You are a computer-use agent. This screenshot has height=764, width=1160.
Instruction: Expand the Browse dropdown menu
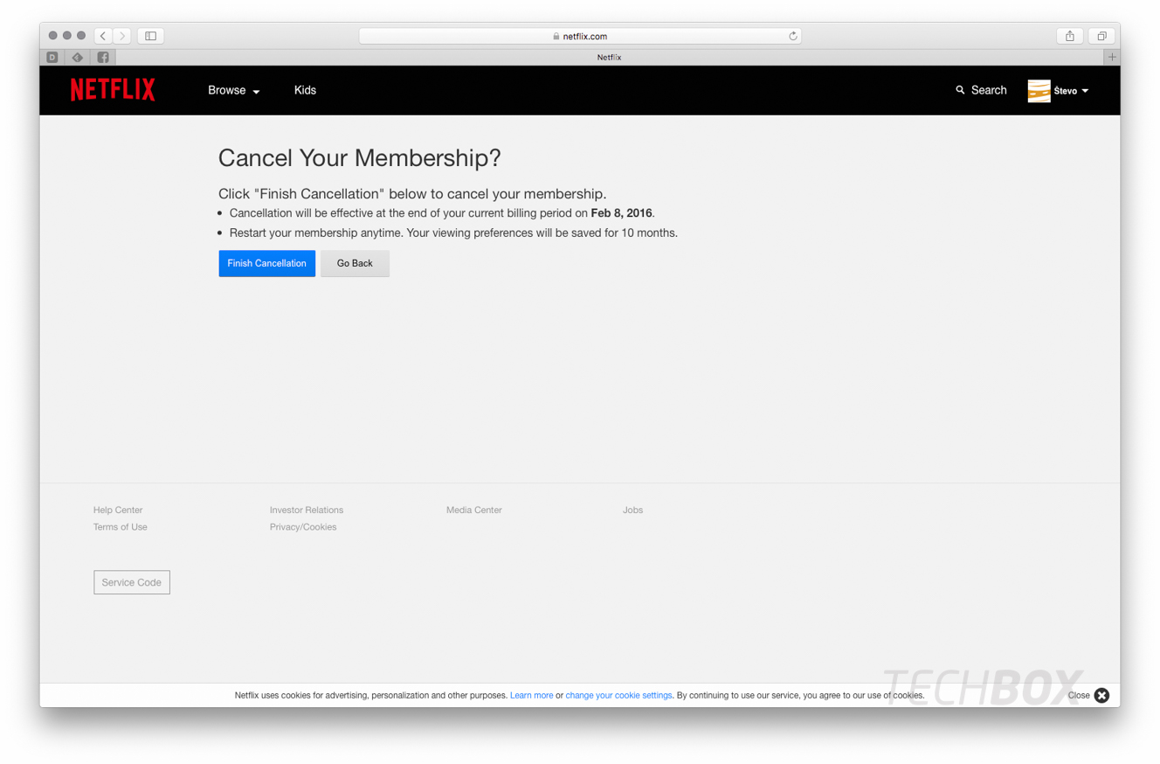point(234,90)
